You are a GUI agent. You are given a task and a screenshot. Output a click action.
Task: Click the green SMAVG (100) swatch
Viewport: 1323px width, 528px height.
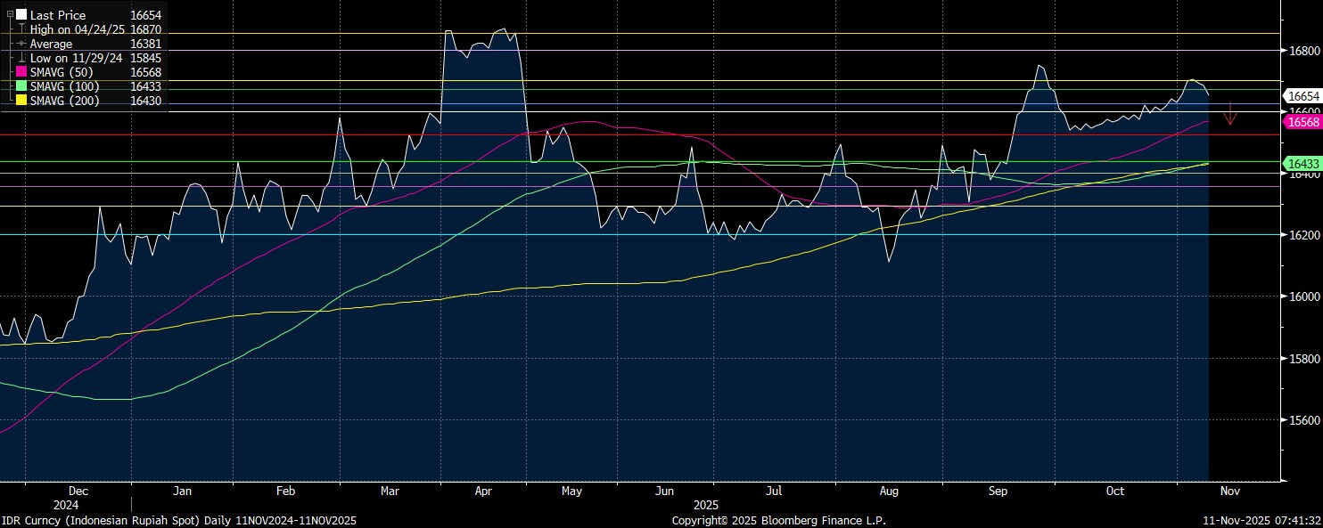[21, 86]
